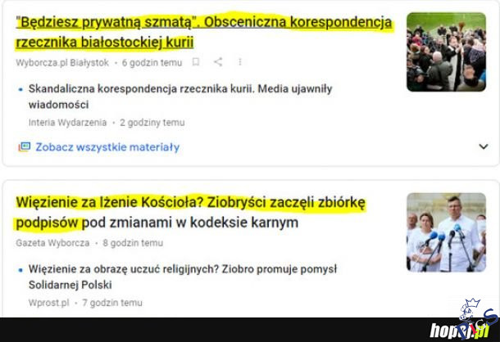
Task: Open three-dot options for first article
Action: pyautogui.click(x=240, y=62)
